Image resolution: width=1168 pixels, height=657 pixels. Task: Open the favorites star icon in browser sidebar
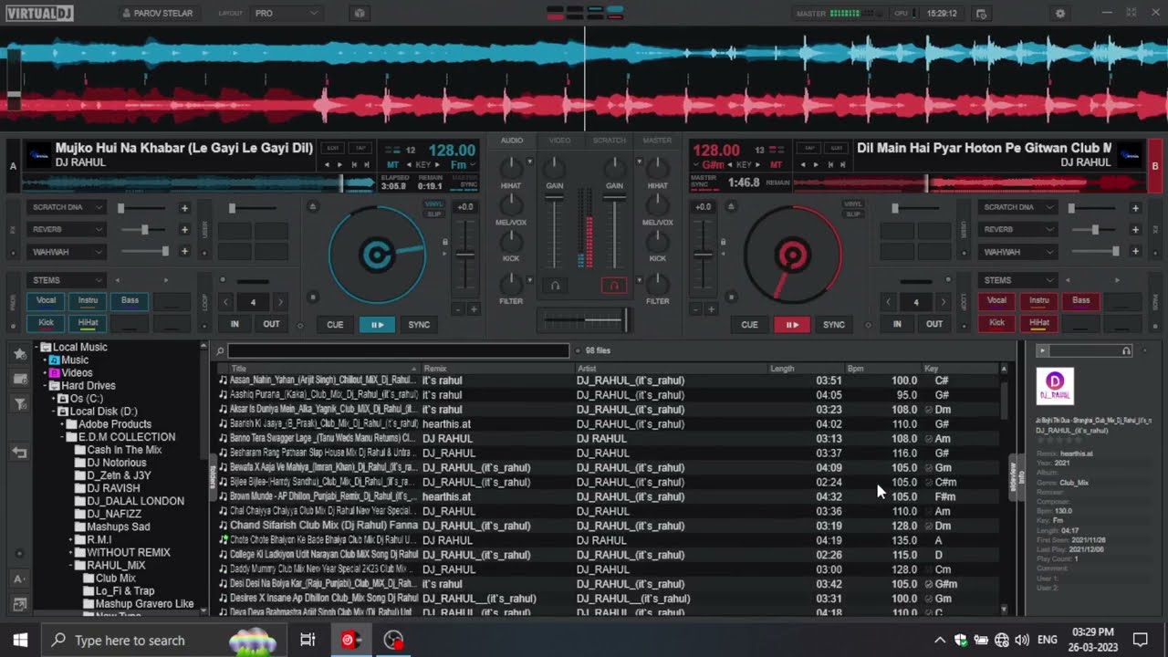19,354
